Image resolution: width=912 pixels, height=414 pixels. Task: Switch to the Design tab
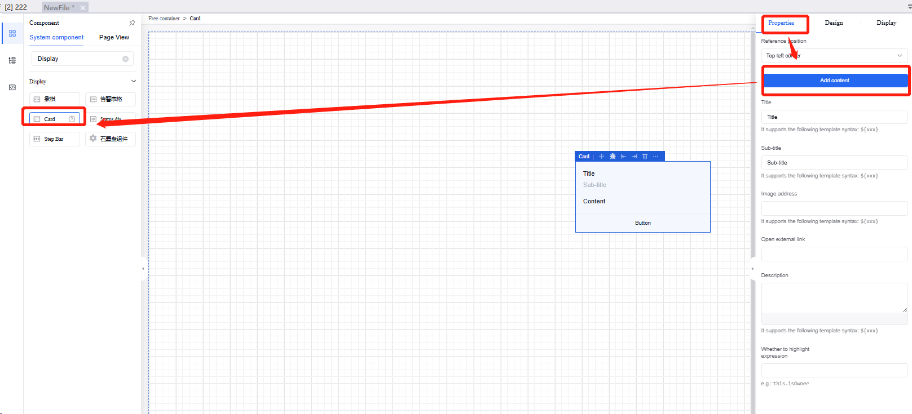[834, 23]
